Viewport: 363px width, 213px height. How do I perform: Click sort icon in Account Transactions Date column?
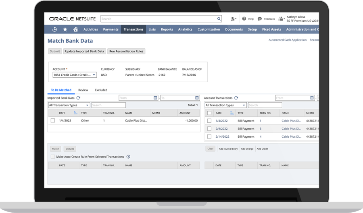(x=232, y=113)
